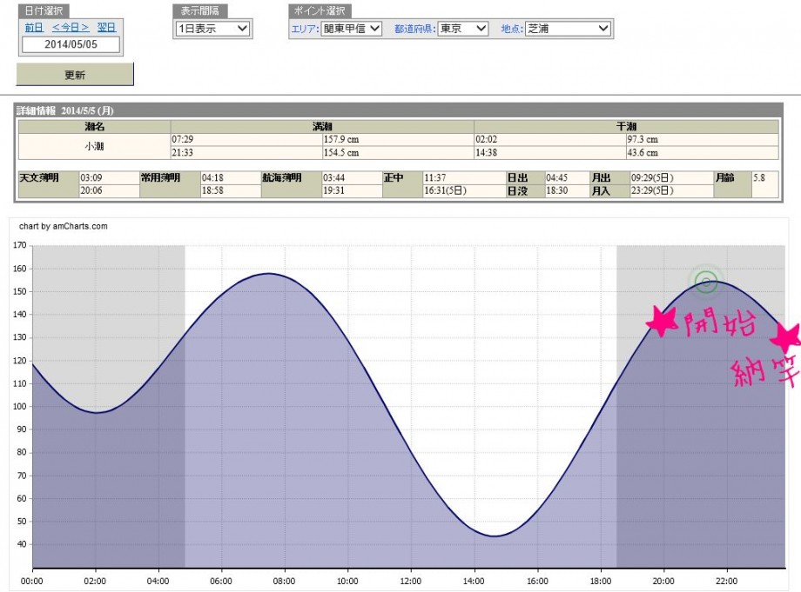
Task: Click the 月出 value 09:29(5日)
Action: click(x=652, y=178)
